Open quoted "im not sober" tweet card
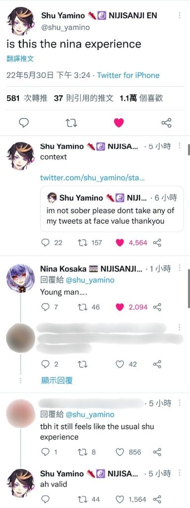 (112, 209)
